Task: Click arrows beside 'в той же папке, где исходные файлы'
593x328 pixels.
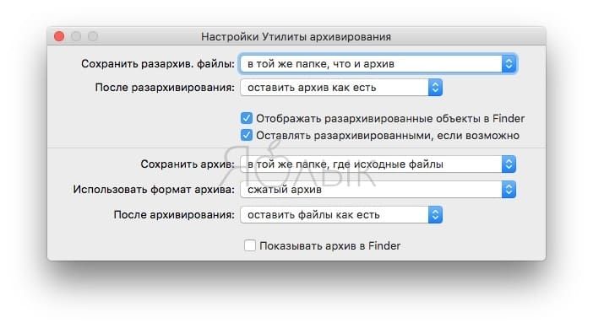Action: tap(509, 164)
